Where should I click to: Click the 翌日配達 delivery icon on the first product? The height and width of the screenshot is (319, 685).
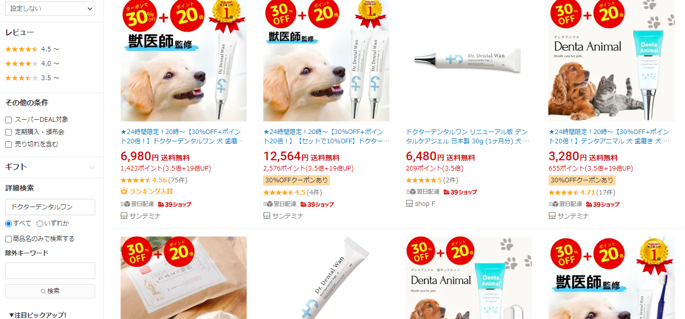[x=125, y=204]
